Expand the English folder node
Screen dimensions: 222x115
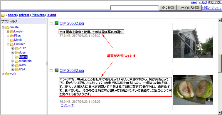[8, 32]
